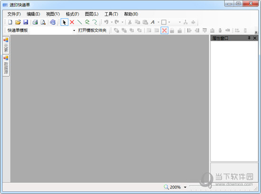Open the 文件(F) menu
Viewport: 261px width, 194px height.
pyautogui.click(x=14, y=14)
